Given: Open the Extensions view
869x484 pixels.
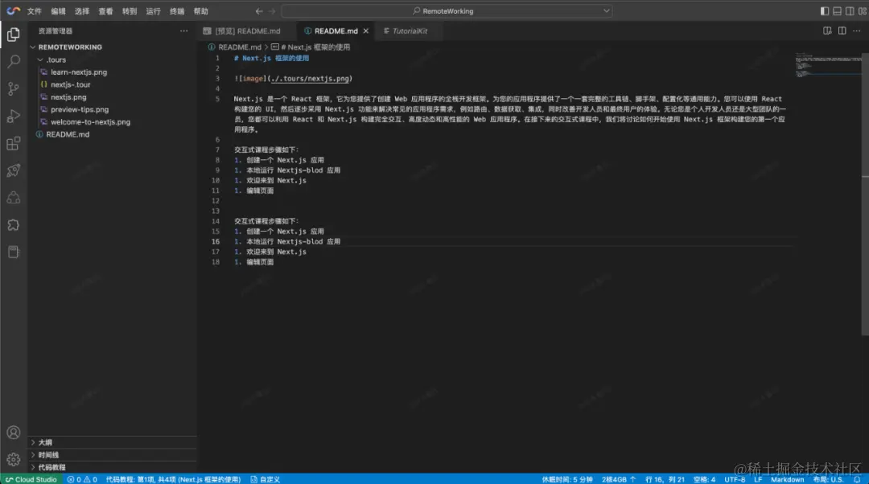Looking at the screenshot, I should 14,143.
